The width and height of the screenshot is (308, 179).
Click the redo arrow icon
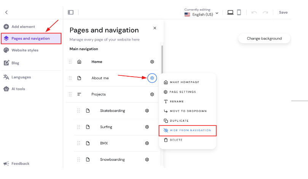(x=265, y=13)
